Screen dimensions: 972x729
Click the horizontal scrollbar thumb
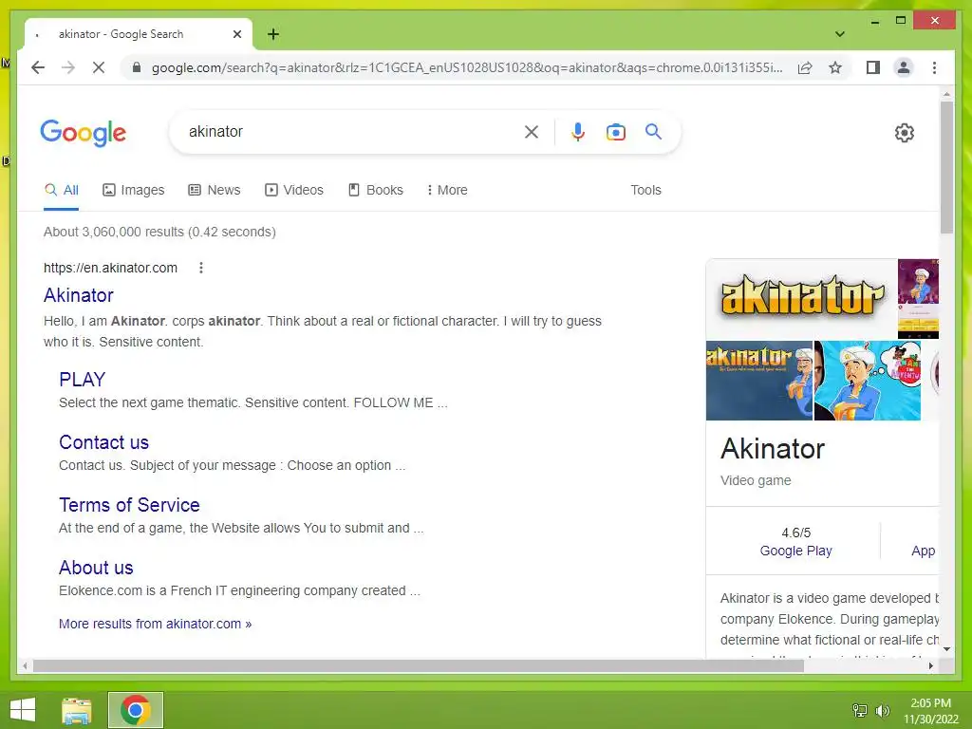coord(419,666)
